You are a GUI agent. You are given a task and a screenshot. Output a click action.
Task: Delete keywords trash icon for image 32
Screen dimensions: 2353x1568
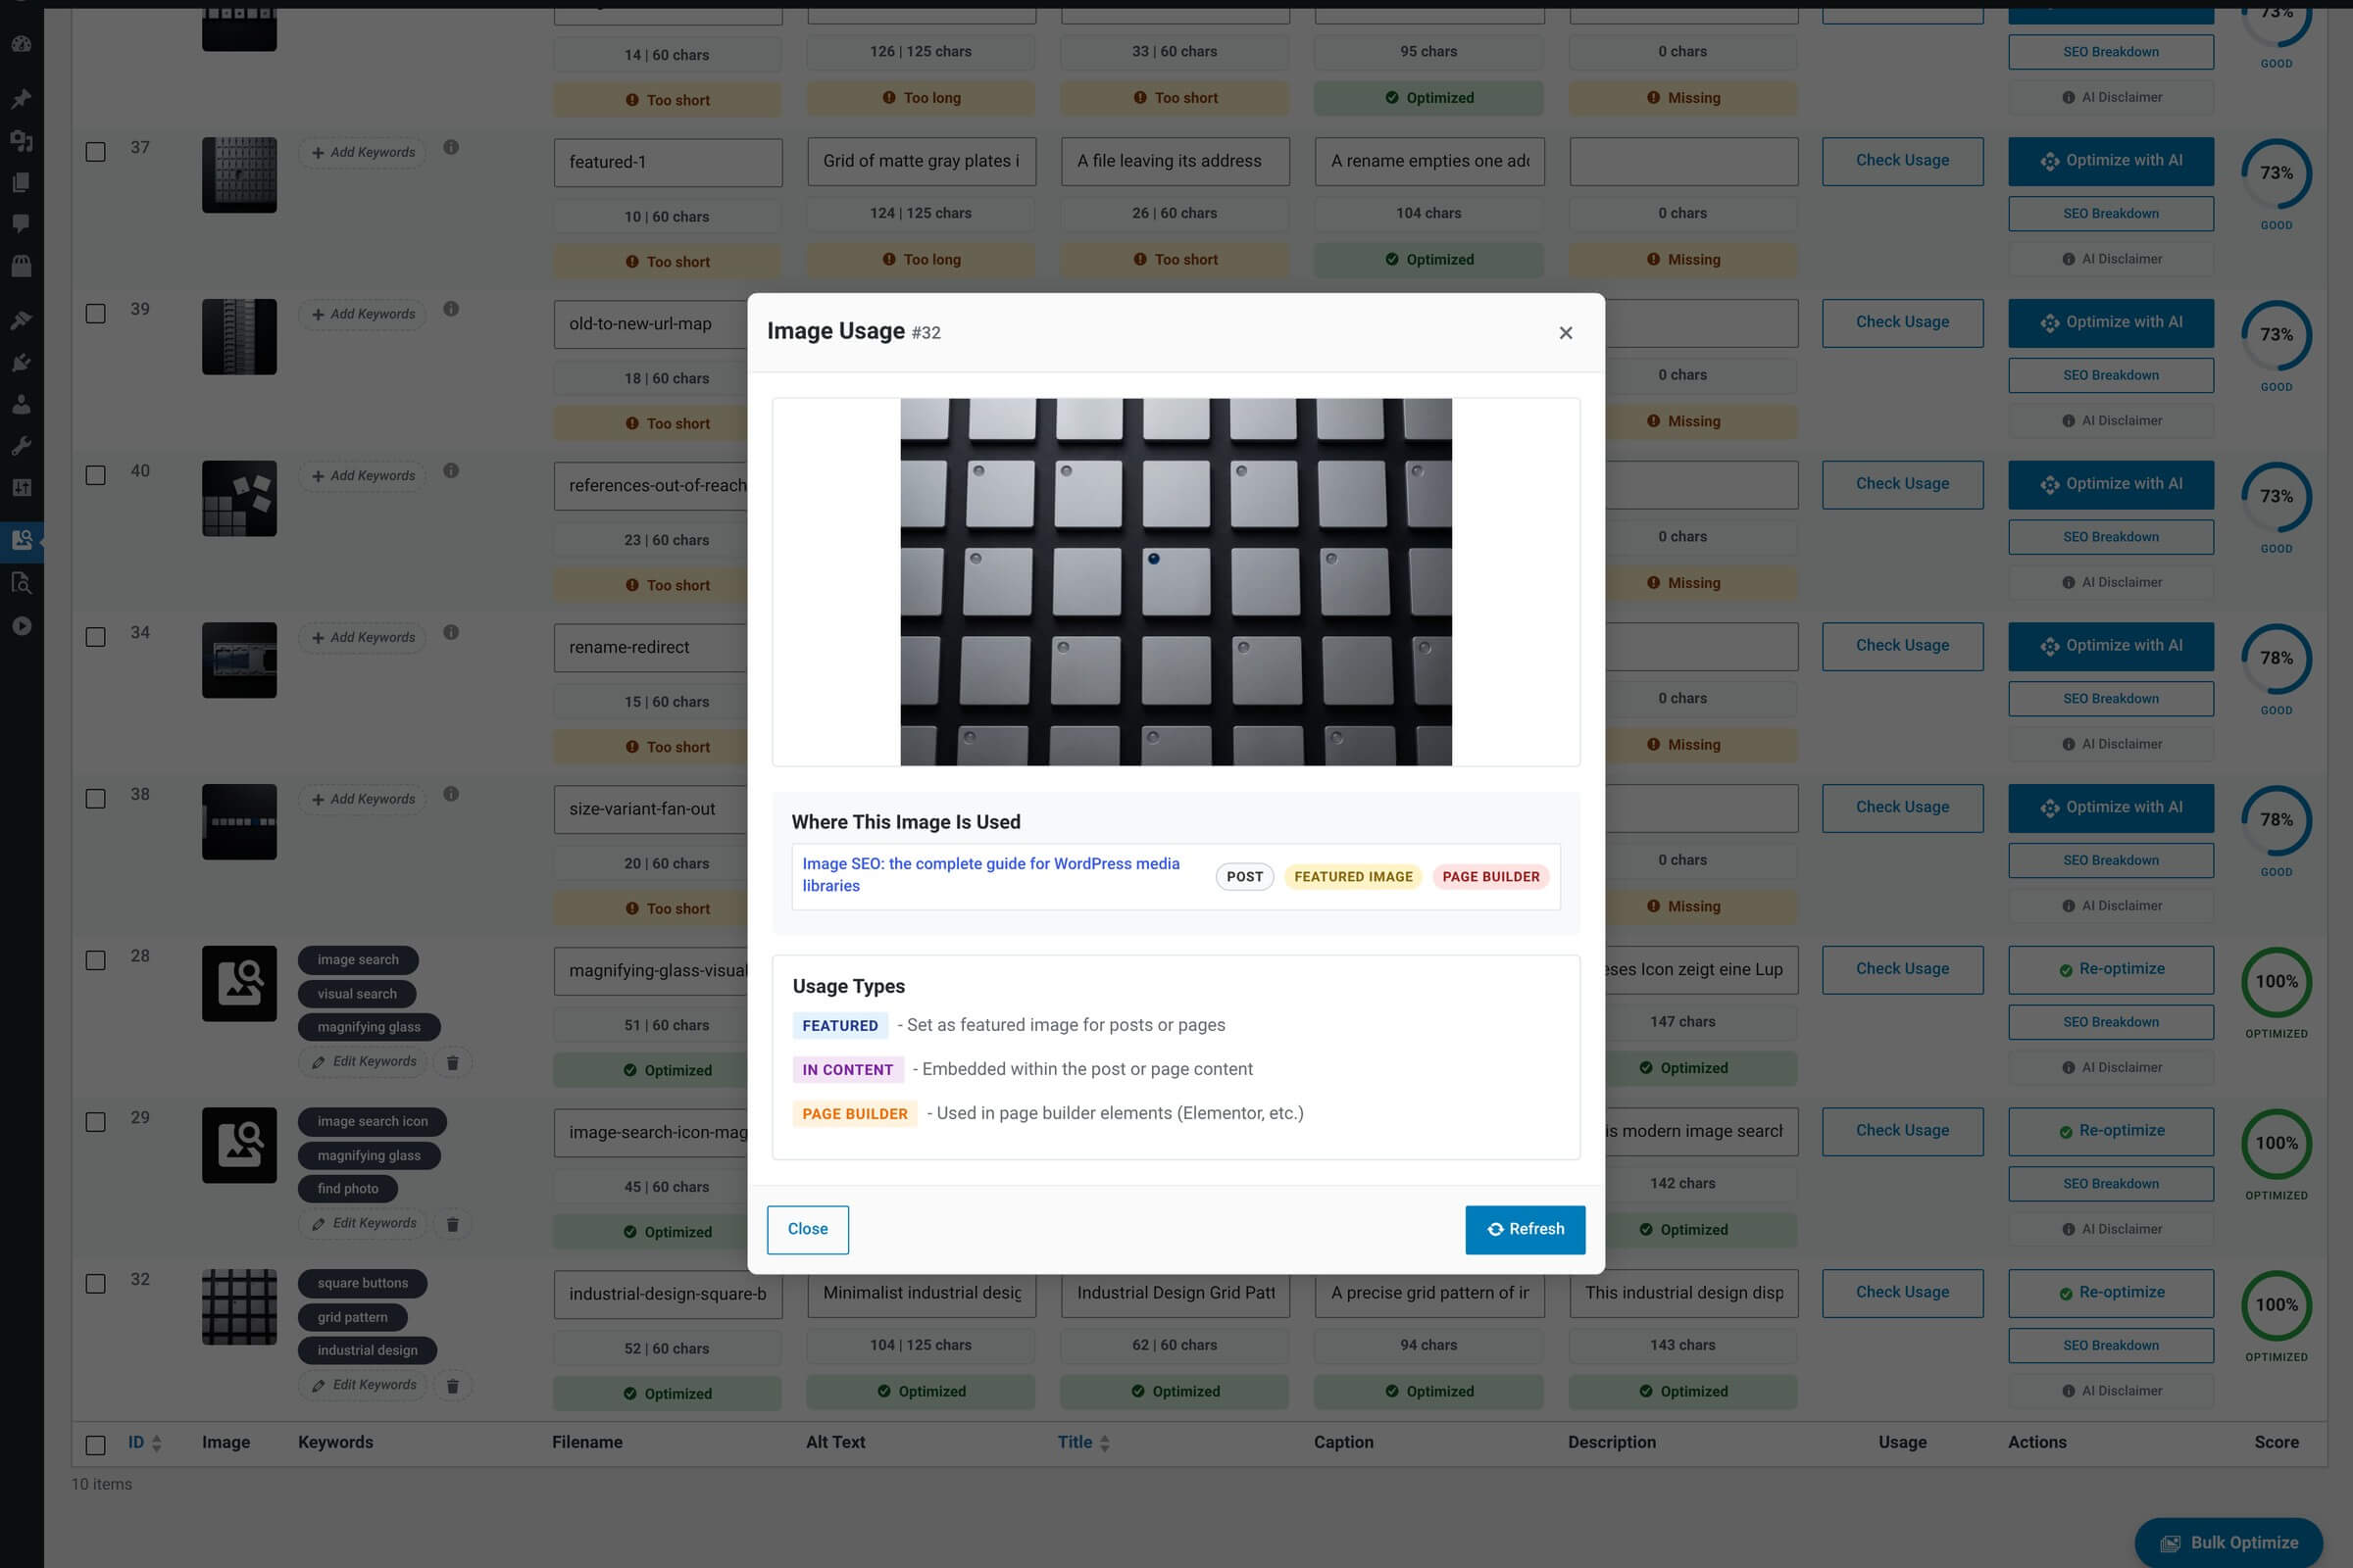[x=452, y=1387]
